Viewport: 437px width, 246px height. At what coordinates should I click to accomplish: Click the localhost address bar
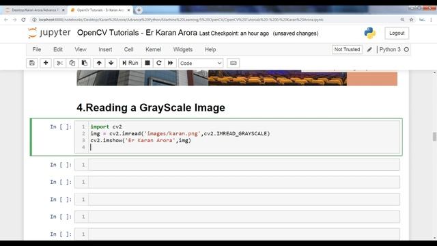[x=181, y=20]
